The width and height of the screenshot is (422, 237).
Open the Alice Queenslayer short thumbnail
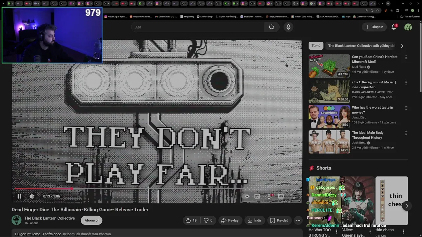click(x=358, y=201)
